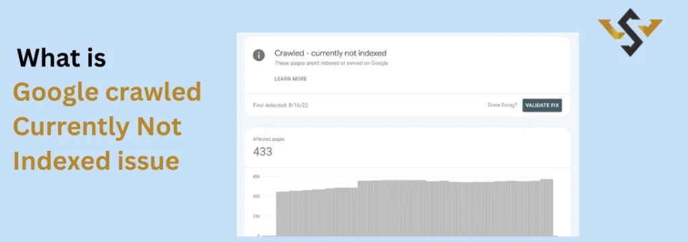
Task: Open the LEARN MORE link
Action: coord(290,79)
